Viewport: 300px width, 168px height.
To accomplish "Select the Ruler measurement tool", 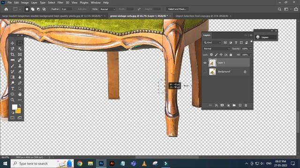I will point(13,60).
